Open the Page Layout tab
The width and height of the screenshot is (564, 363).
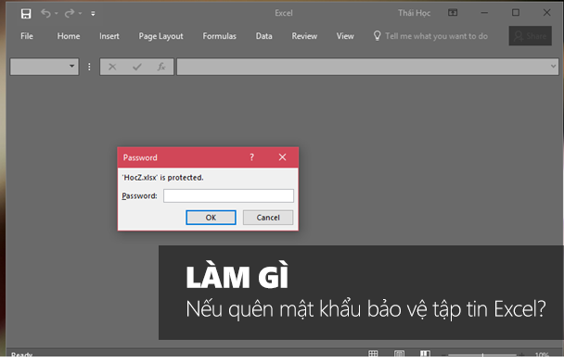click(x=160, y=36)
